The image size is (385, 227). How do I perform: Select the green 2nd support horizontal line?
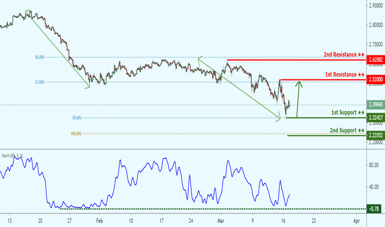pos(327,135)
